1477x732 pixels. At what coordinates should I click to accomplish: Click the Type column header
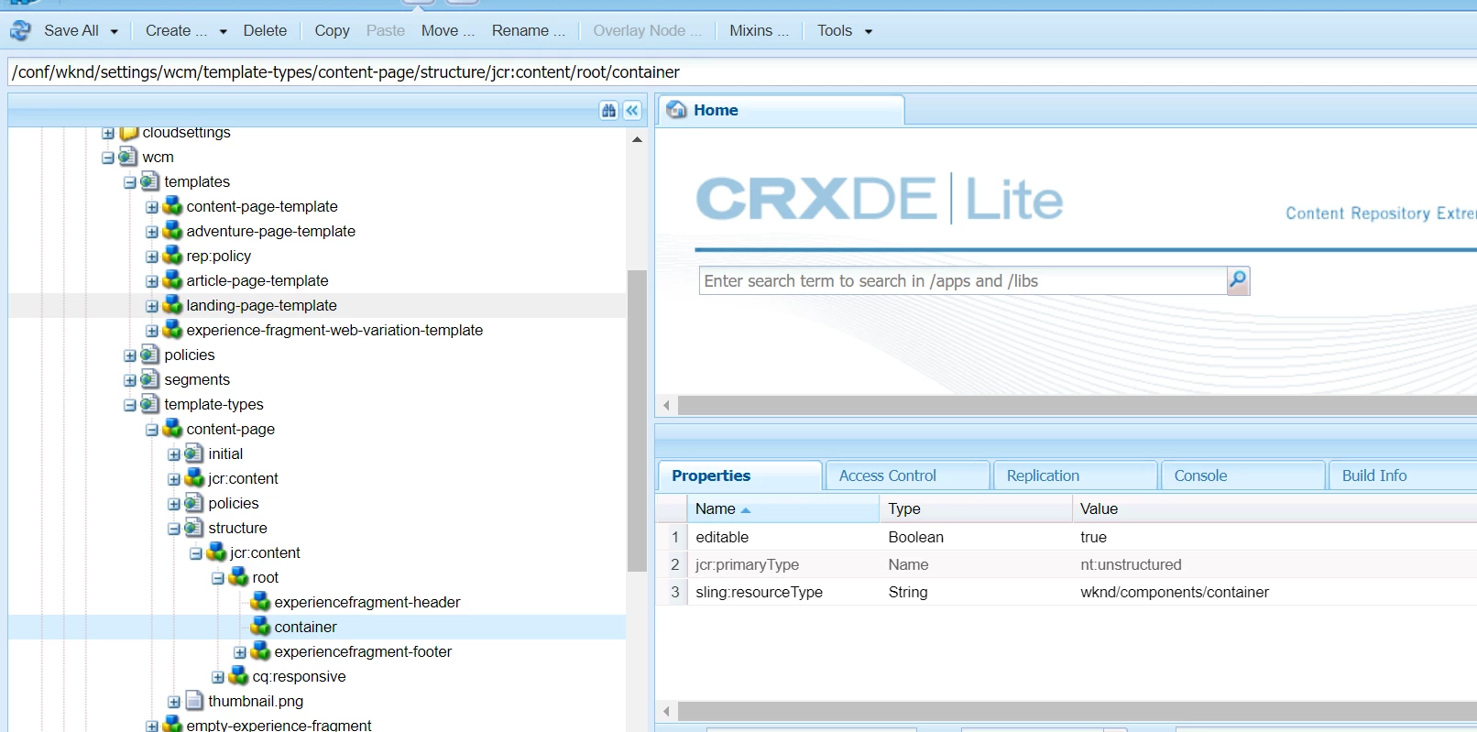tap(976, 508)
